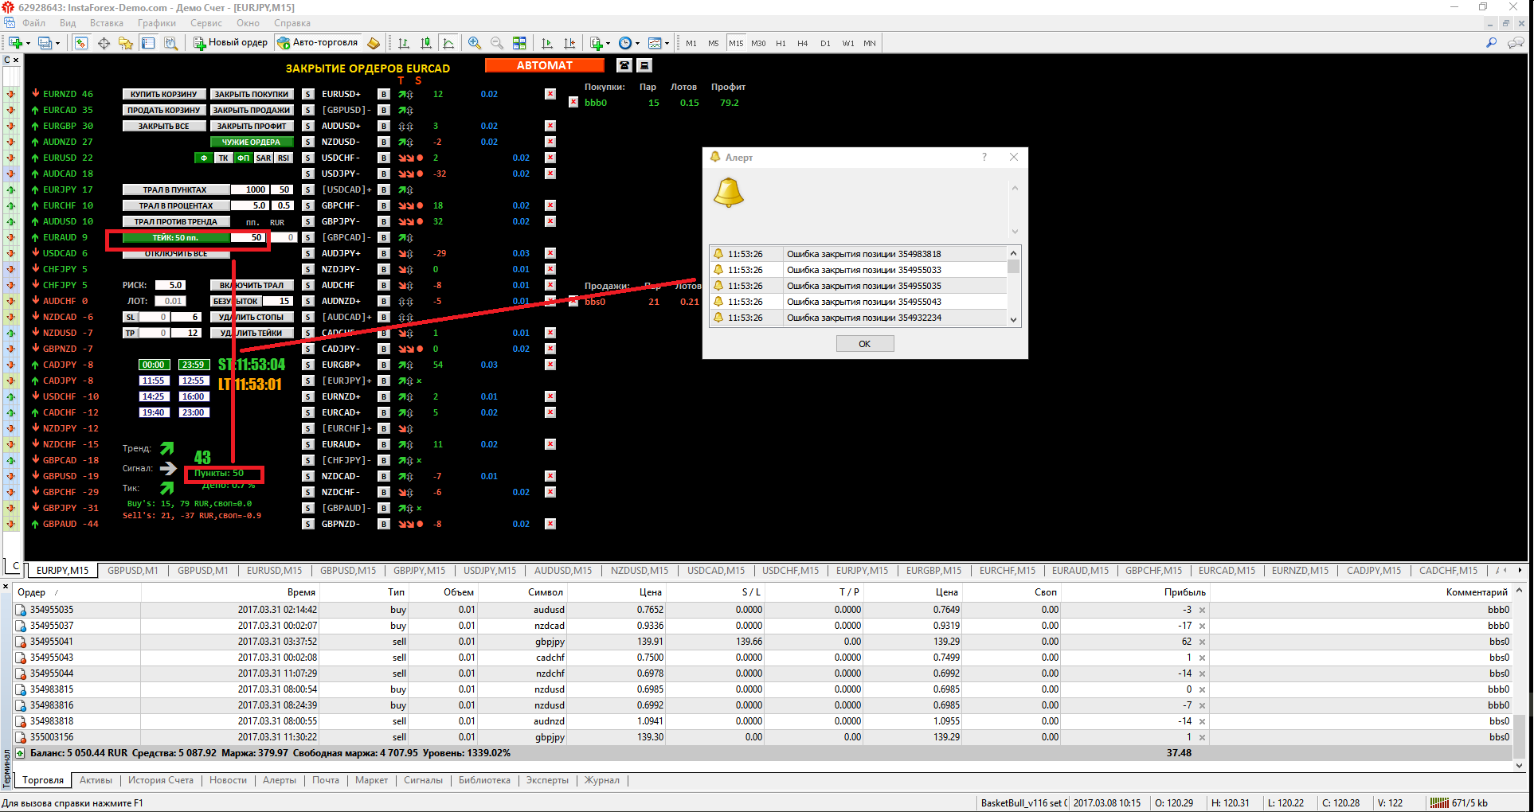This screenshot has height=812, width=1534.
Task: Toggle the green ЧУЖИЕ ОРДЕРА button
Action: (253, 141)
